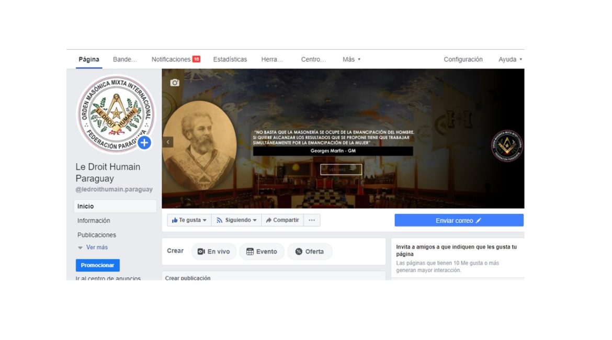Create an Evento from the Crear bar
Viewport: 612px width, 340px height.
262,252
